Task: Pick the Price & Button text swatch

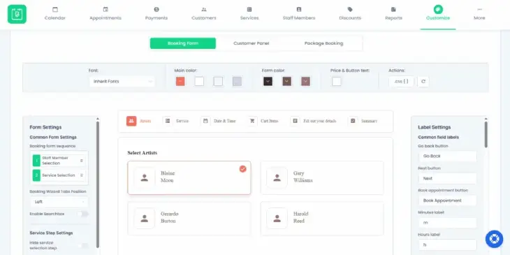Action: pos(337,81)
